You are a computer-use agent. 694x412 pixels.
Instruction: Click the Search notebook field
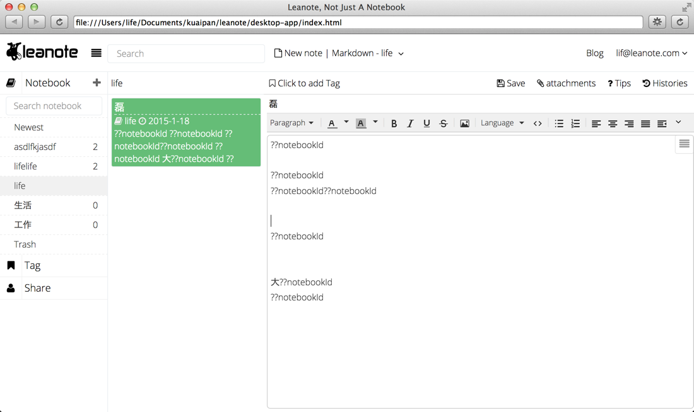54,106
